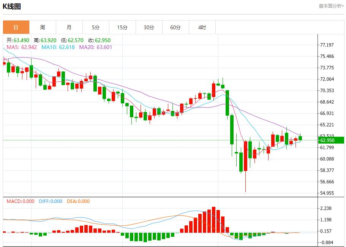Click the MA10 indicator value label

coord(58,47)
